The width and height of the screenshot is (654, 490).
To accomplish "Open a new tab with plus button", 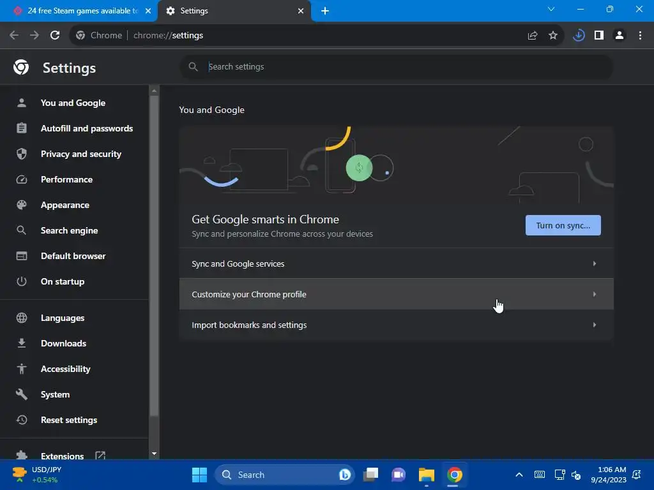I will pos(325,11).
